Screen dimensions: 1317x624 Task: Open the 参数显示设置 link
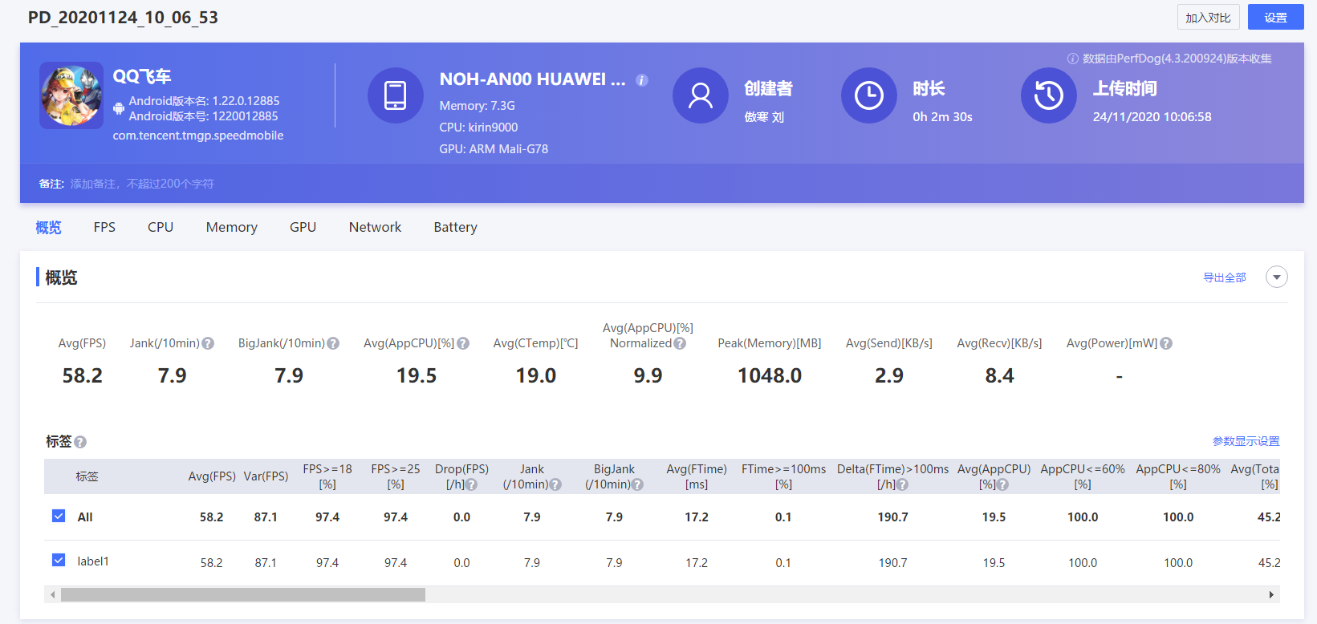pos(1246,441)
